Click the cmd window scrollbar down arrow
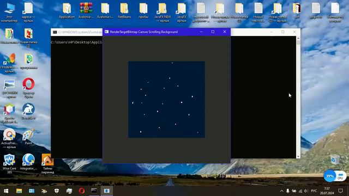 [x=298, y=156]
